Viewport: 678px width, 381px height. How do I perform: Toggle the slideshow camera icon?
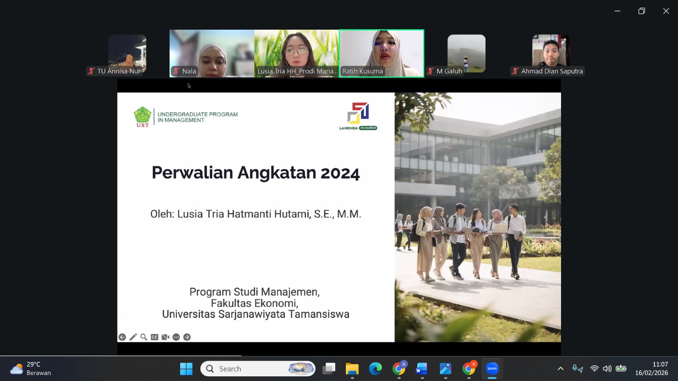coord(165,337)
